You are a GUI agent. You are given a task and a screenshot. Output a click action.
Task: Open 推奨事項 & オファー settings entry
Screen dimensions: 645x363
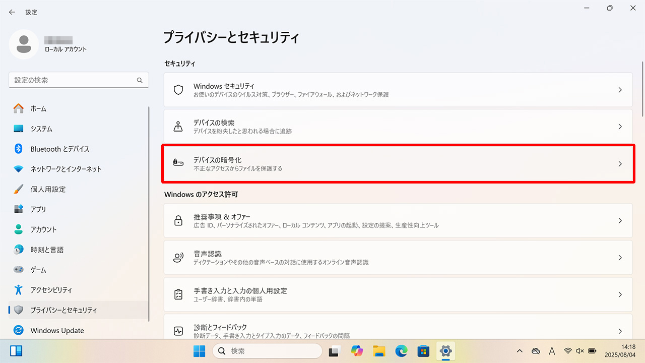(398, 221)
